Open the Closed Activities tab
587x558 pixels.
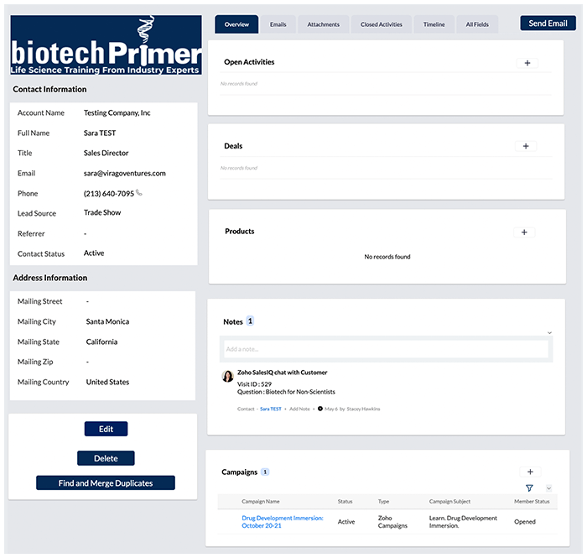pyautogui.click(x=381, y=24)
